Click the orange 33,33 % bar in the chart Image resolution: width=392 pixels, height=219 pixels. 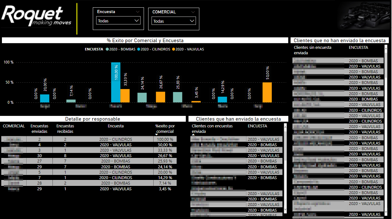click(x=125, y=96)
